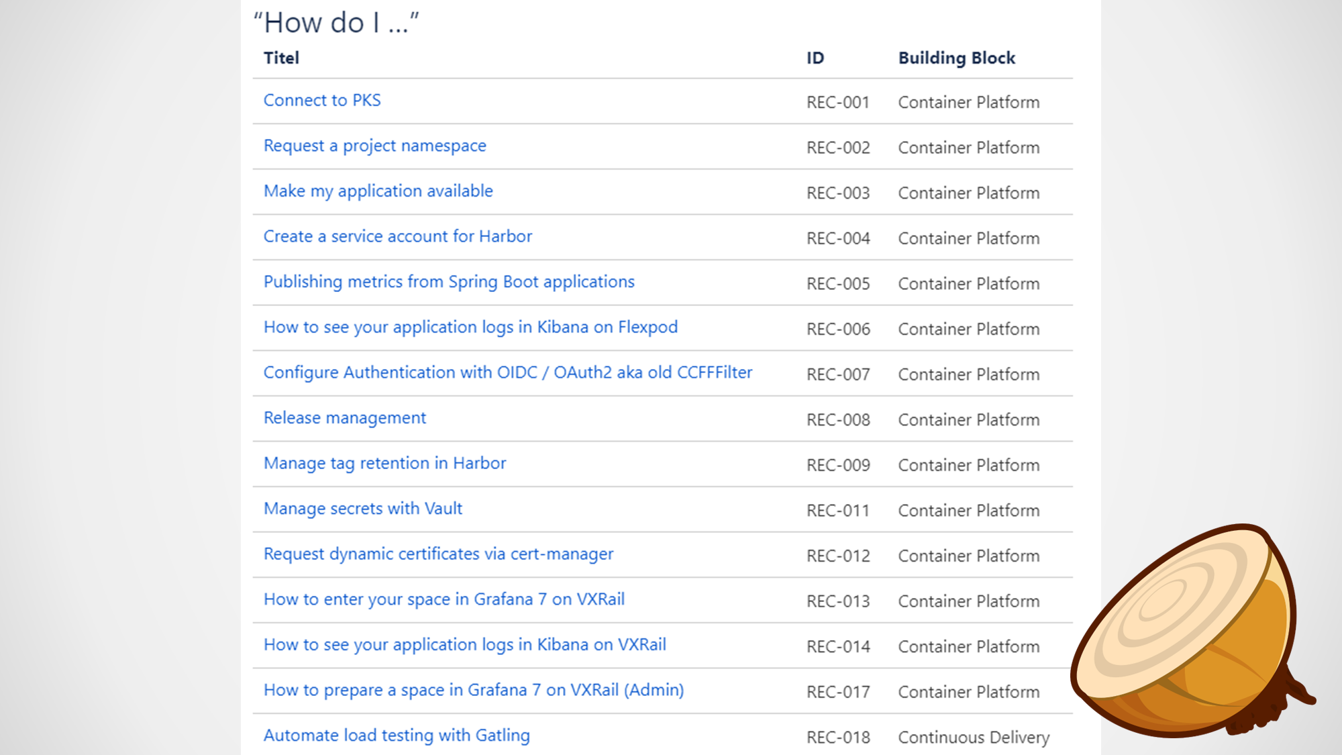Open Publishing metrics from Spring Boot applications
This screenshot has width=1342, height=755.
[448, 282]
